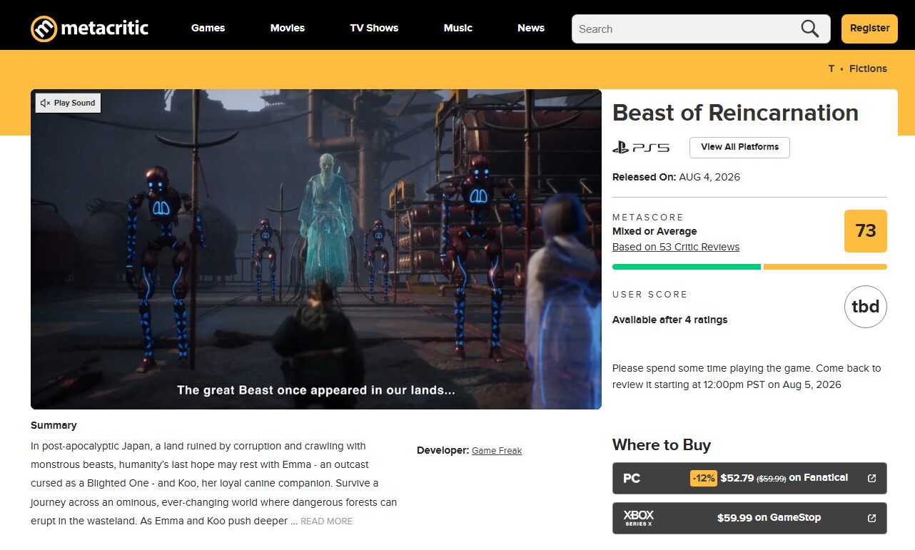Click the yellow mixed review bar
Viewport: 915px width, 550px height.
tap(825, 267)
